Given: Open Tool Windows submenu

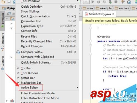Looking at the screenshot, I should 47,1.
